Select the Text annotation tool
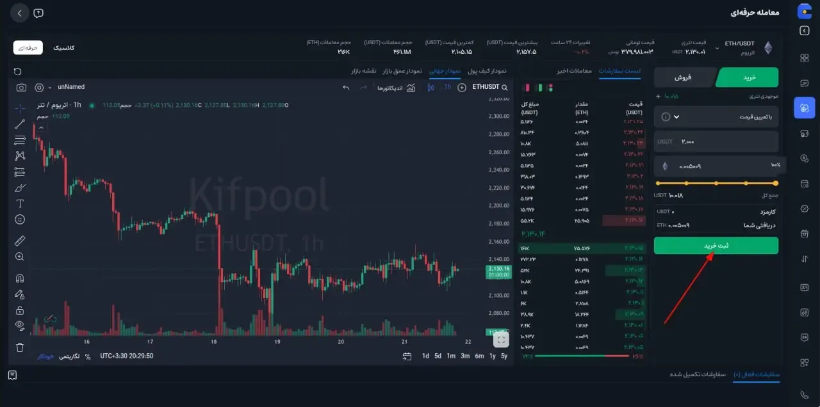The height and width of the screenshot is (407, 820). (20, 203)
